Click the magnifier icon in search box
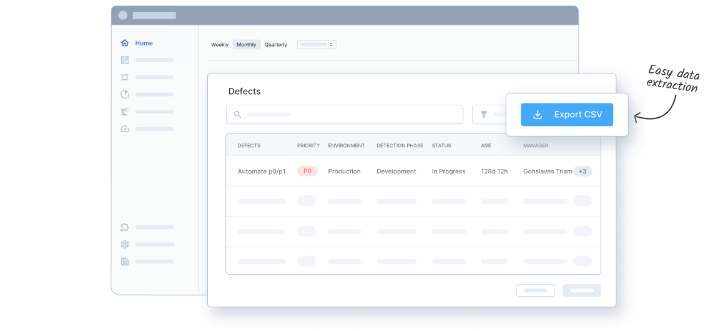The width and height of the screenshot is (723, 331). (237, 114)
